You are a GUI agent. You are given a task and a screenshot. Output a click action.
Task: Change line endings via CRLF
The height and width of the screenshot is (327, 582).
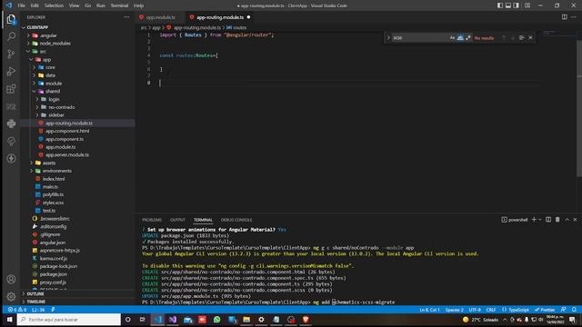(491, 310)
